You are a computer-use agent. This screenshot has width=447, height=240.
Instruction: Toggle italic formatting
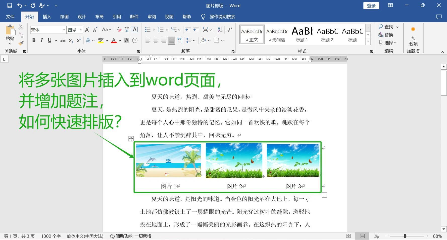(x=42, y=40)
